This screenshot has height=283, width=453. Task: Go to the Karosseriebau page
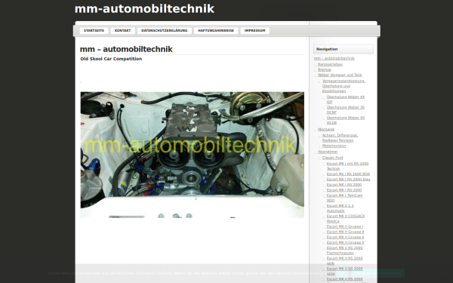coord(330,64)
